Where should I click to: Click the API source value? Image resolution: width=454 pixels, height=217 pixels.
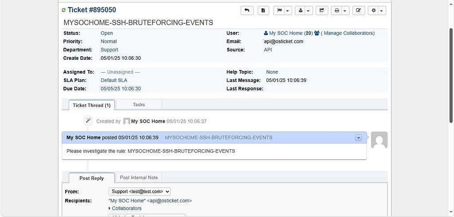click(268, 50)
